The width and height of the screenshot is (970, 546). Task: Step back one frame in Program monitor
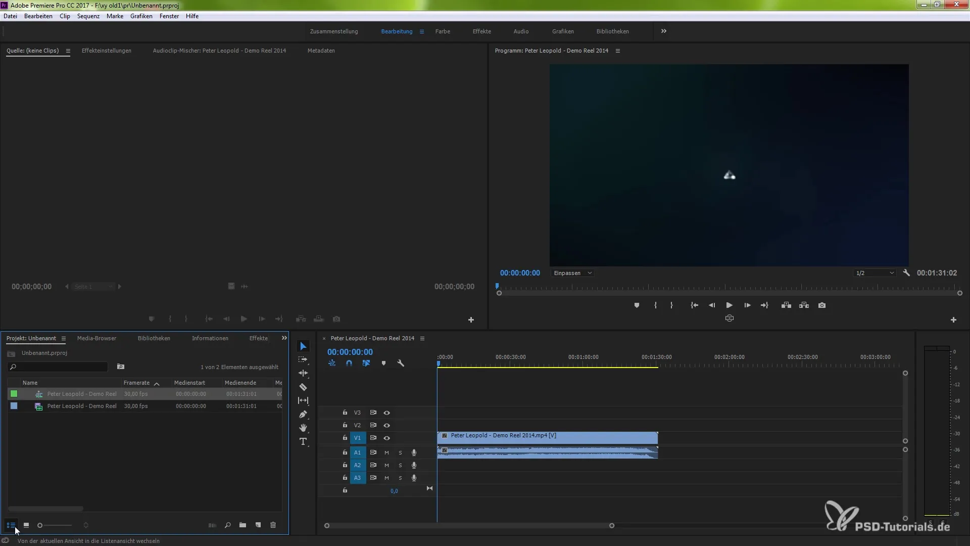712,305
